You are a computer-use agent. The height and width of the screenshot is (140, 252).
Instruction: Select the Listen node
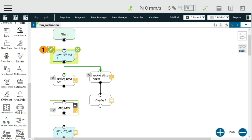point(20,58)
